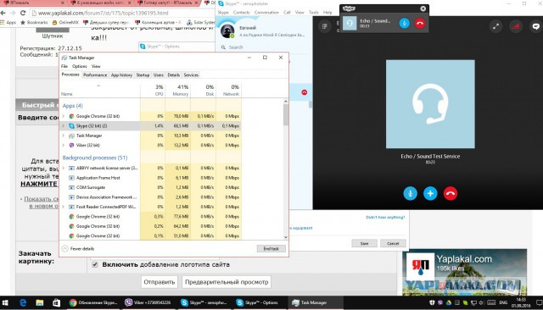Open Task Manager's Options menu
The image size is (543, 310).
pyautogui.click(x=79, y=66)
